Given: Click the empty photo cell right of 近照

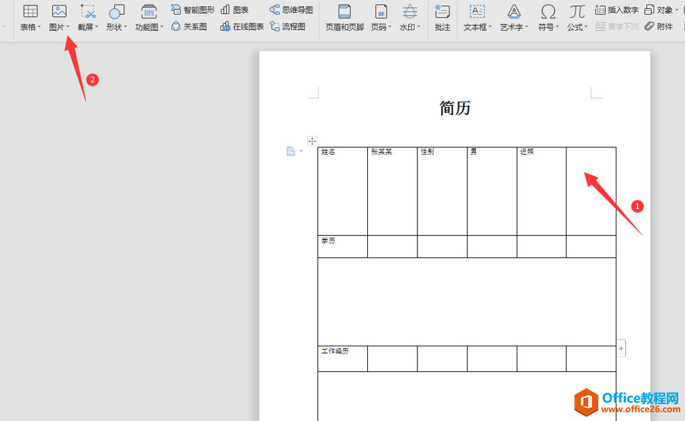Looking at the screenshot, I should coord(591,191).
